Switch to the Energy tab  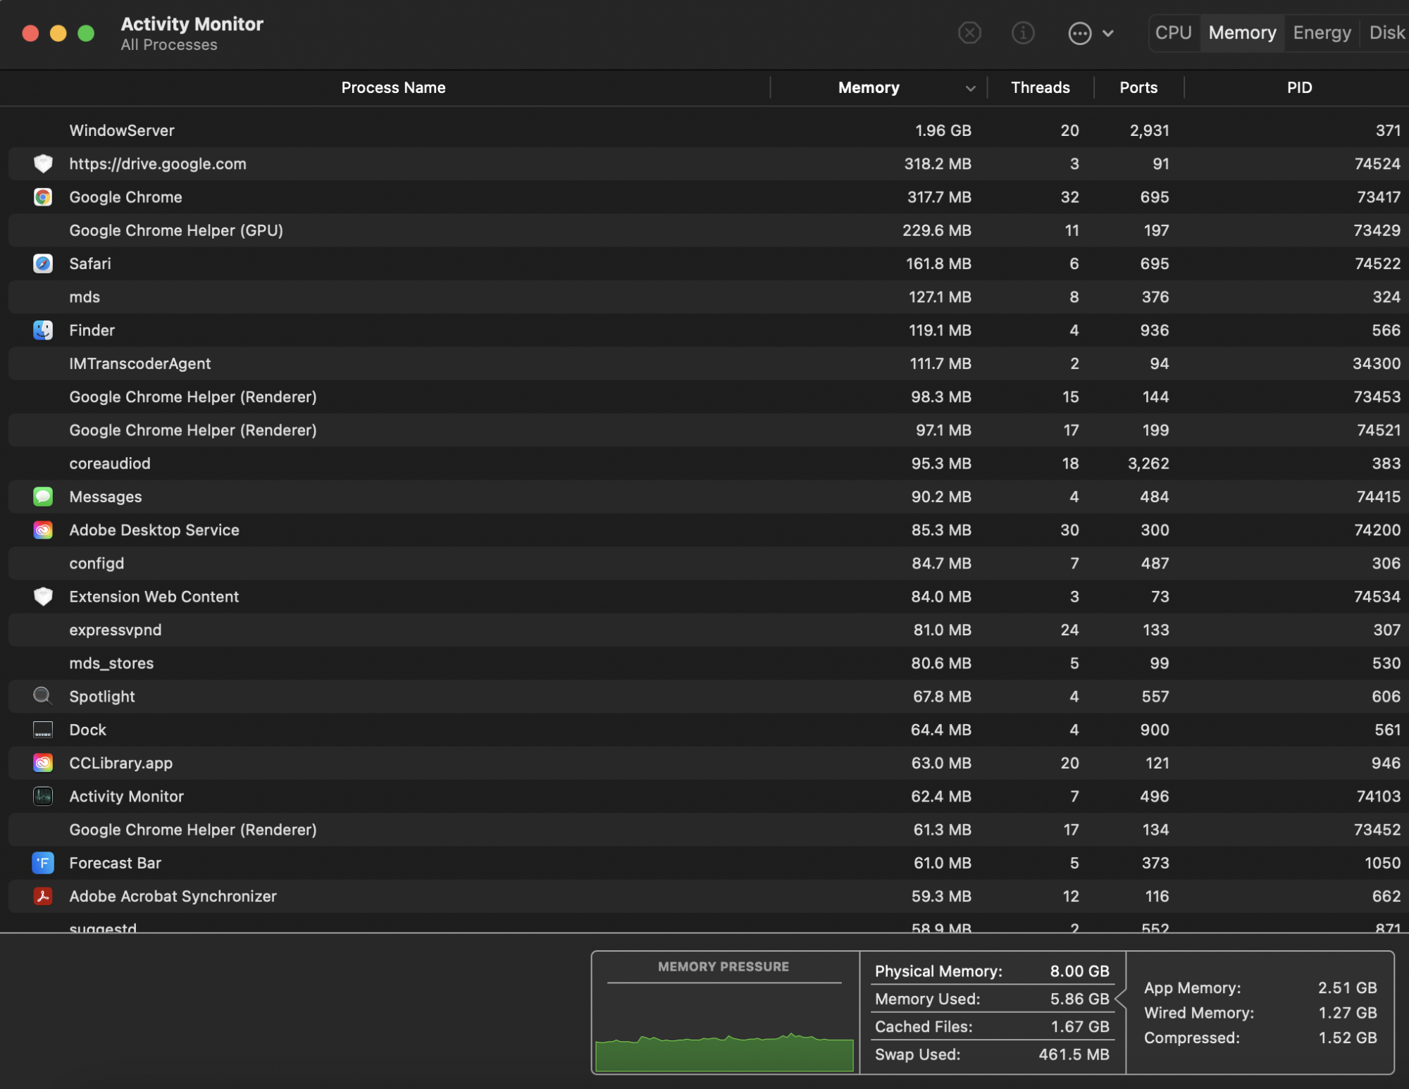click(x=1322, y=32)
